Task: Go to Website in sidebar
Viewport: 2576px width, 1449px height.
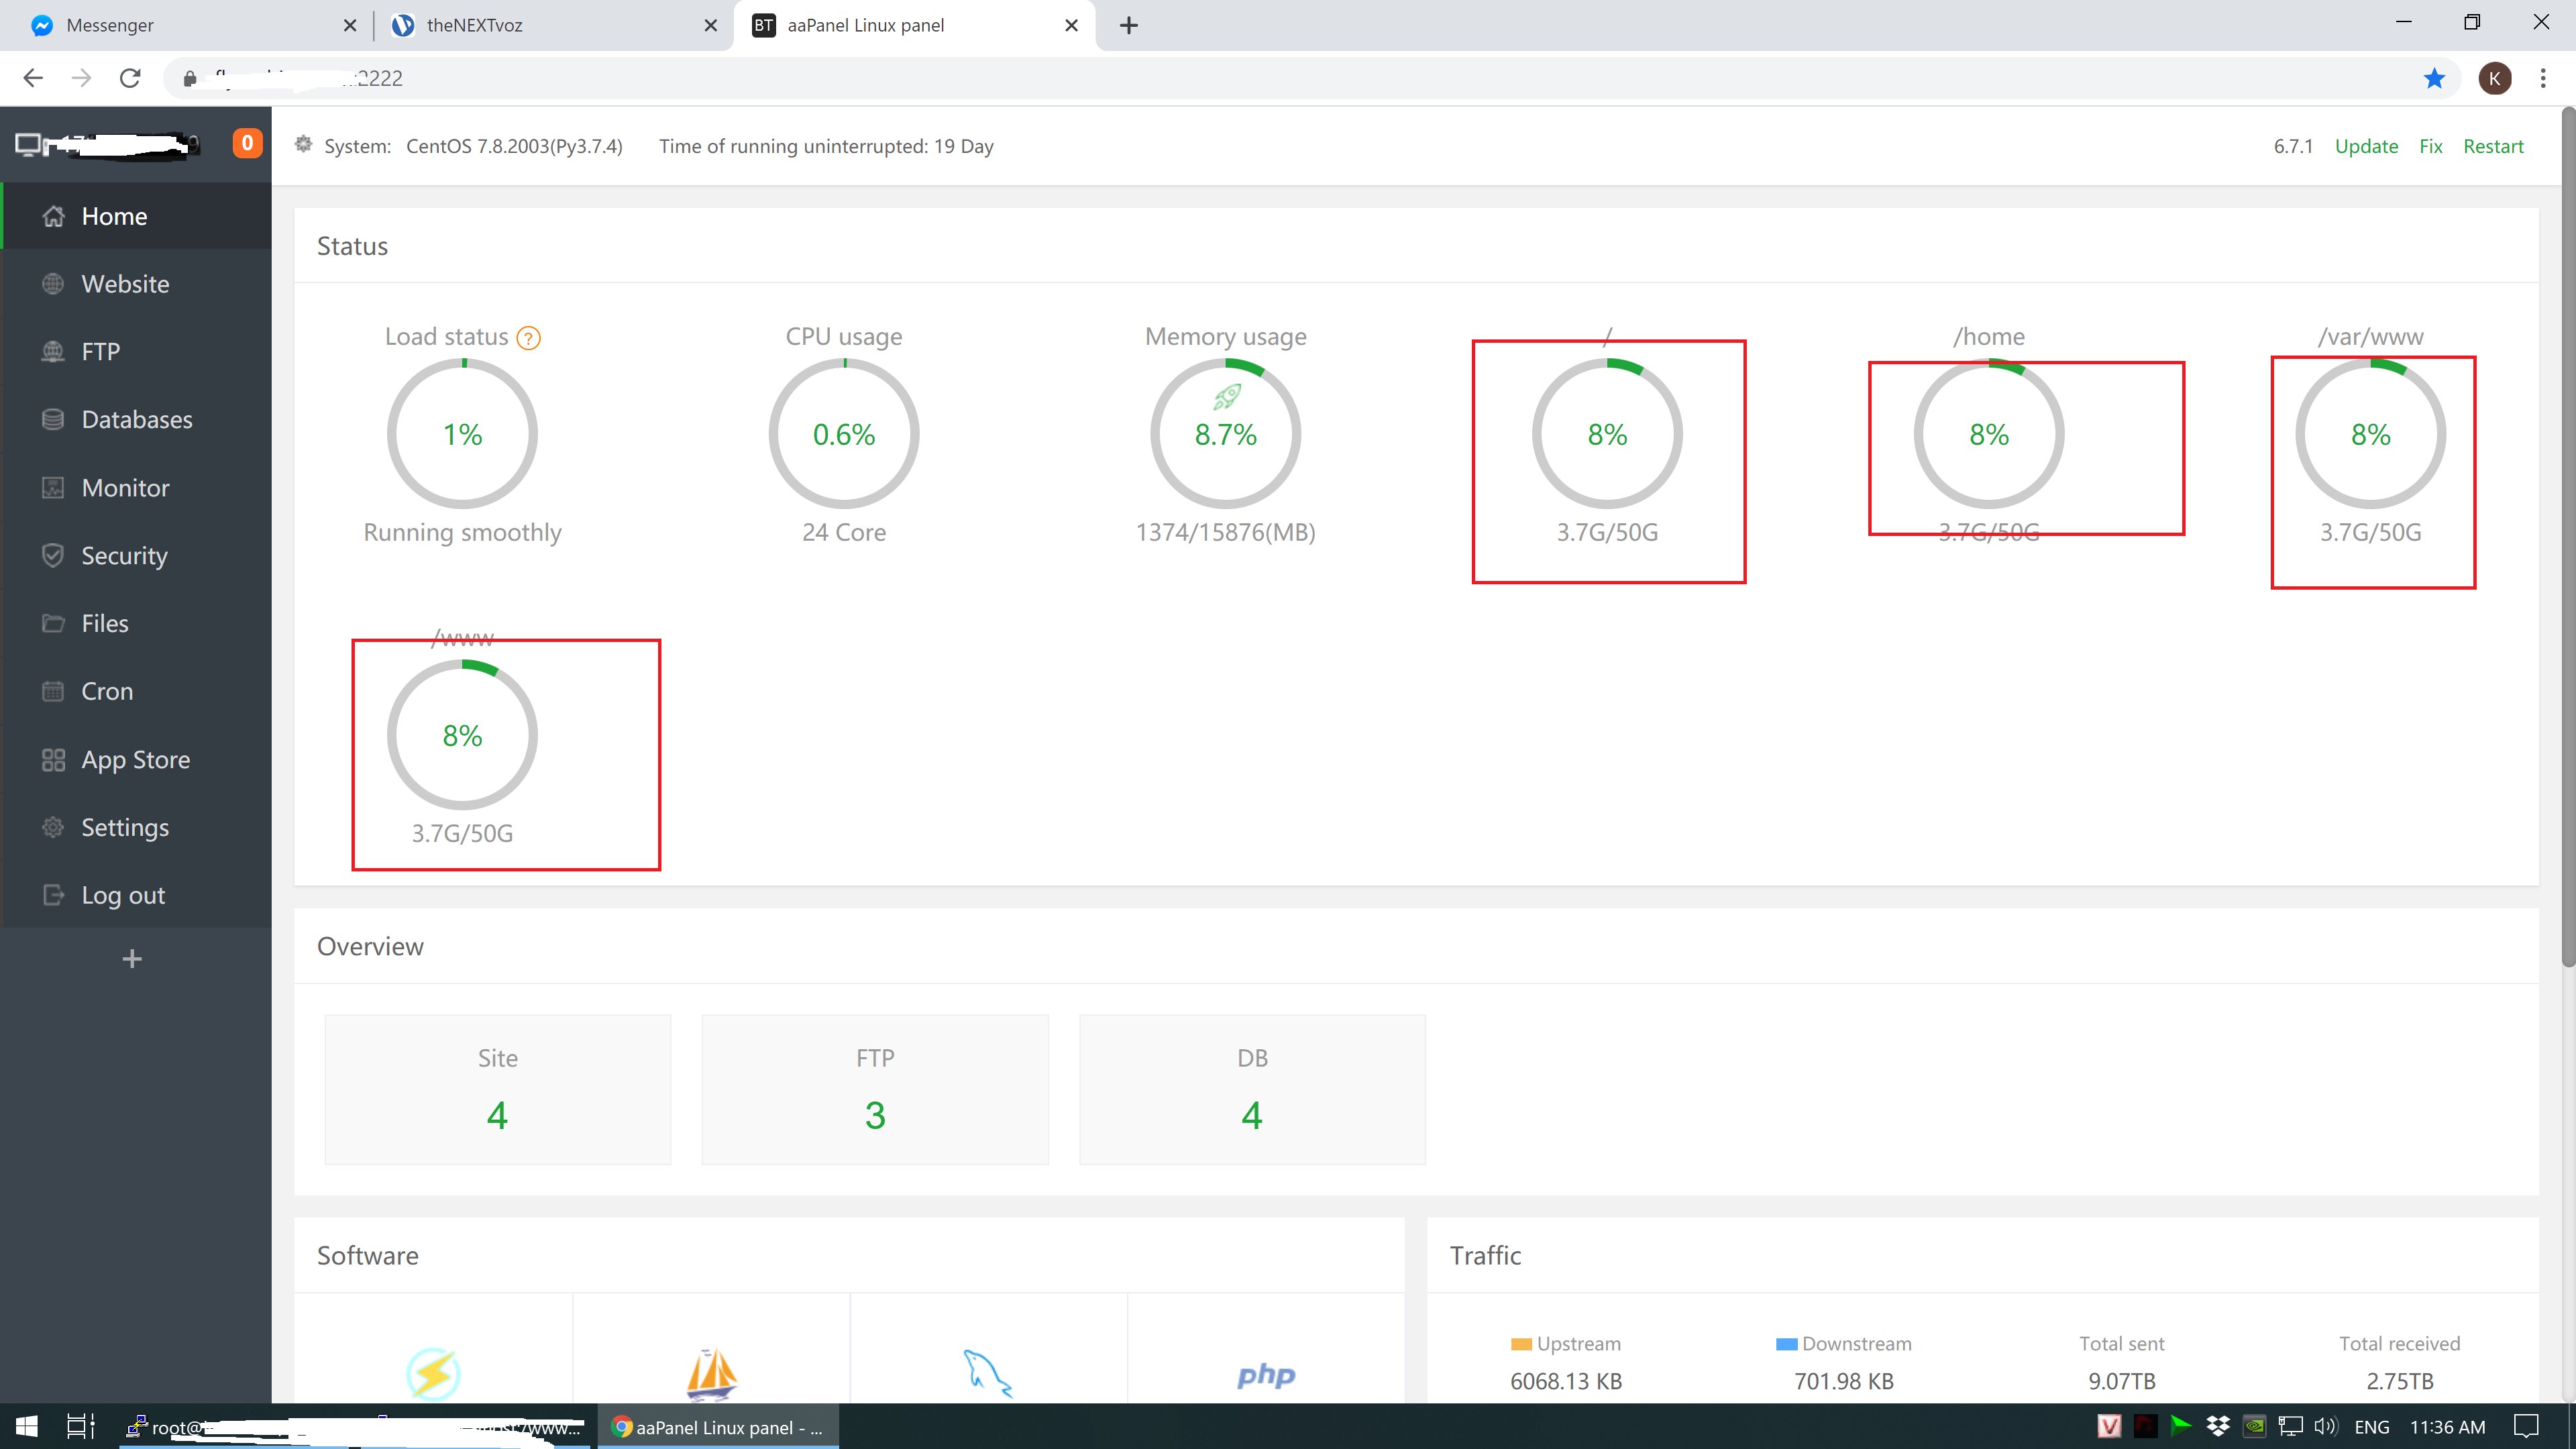Action: click(125, 284)
